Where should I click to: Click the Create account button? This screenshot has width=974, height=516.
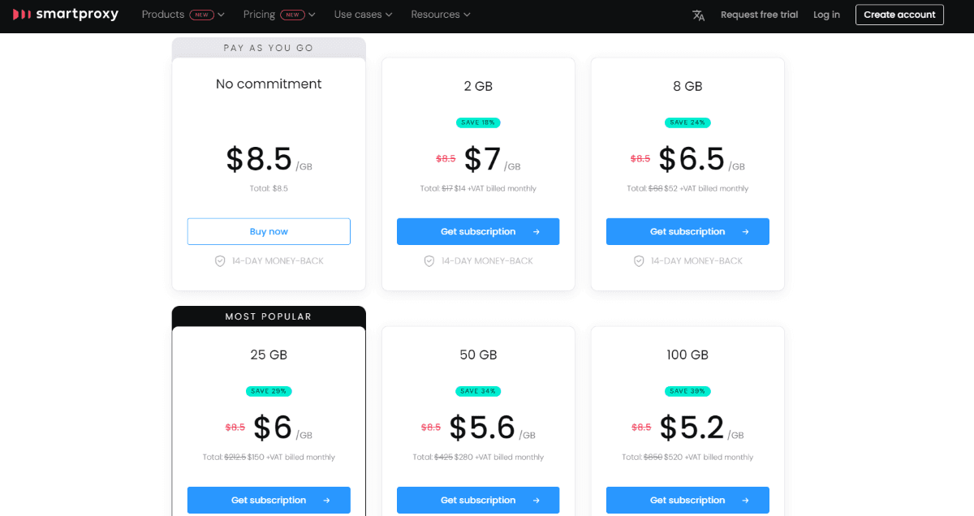coord(899,15)
